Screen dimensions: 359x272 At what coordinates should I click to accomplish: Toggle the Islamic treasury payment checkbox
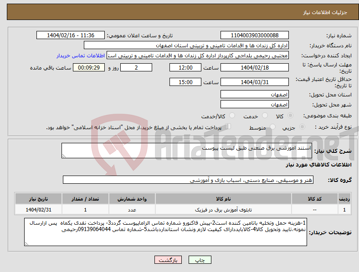click(x=228, y=126)
